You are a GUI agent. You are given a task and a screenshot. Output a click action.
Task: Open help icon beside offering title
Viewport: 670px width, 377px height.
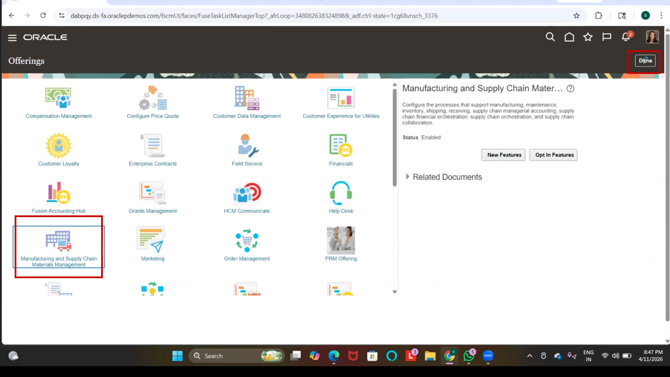(570, 89)
